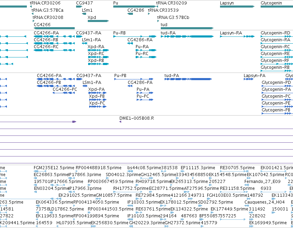Click the Pu-PC protein annotation
The image size is (293, 228).
(x=145, y=100)
